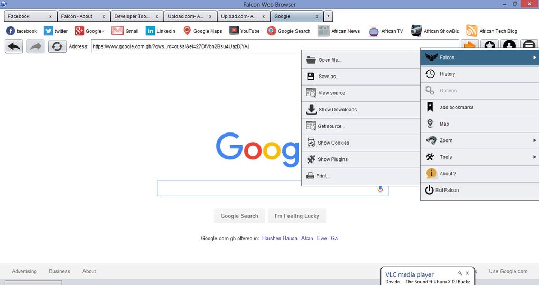Click the star bookmarks toolbar button
Image resolution: width=539 pixels, height=285 pixels.
[489, 45]
